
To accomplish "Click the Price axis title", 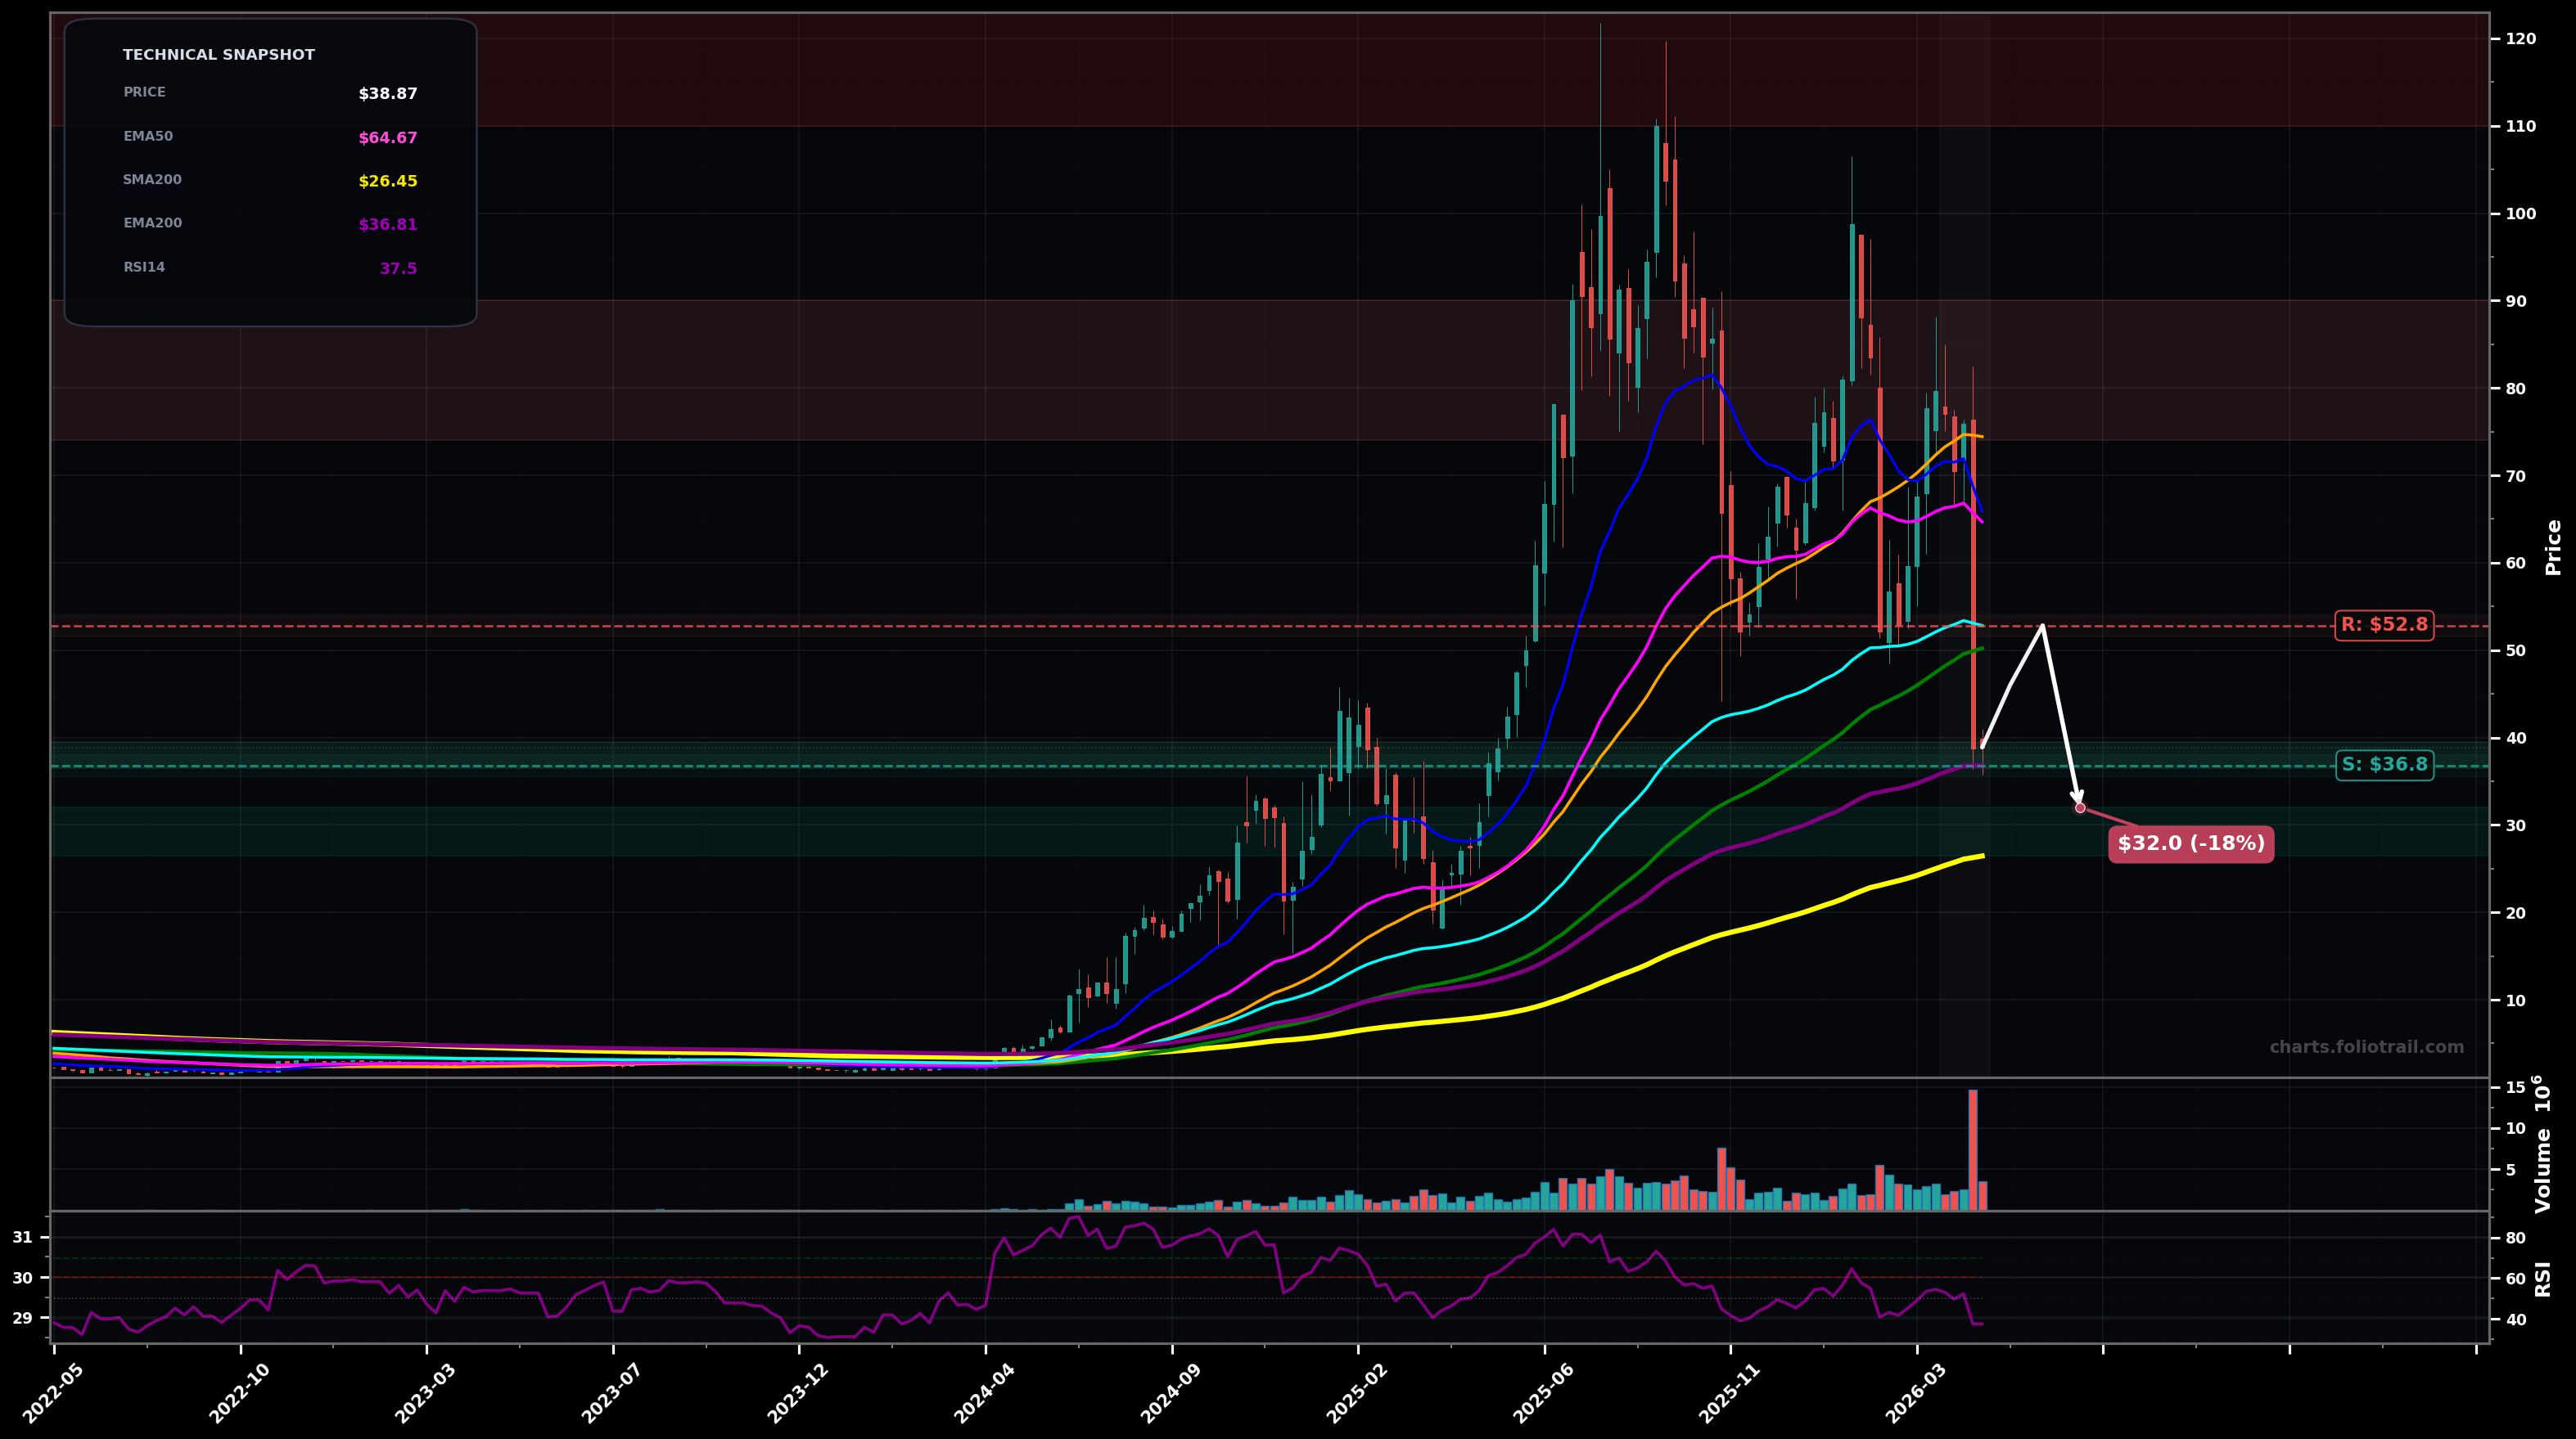I will coord(2553,547).
